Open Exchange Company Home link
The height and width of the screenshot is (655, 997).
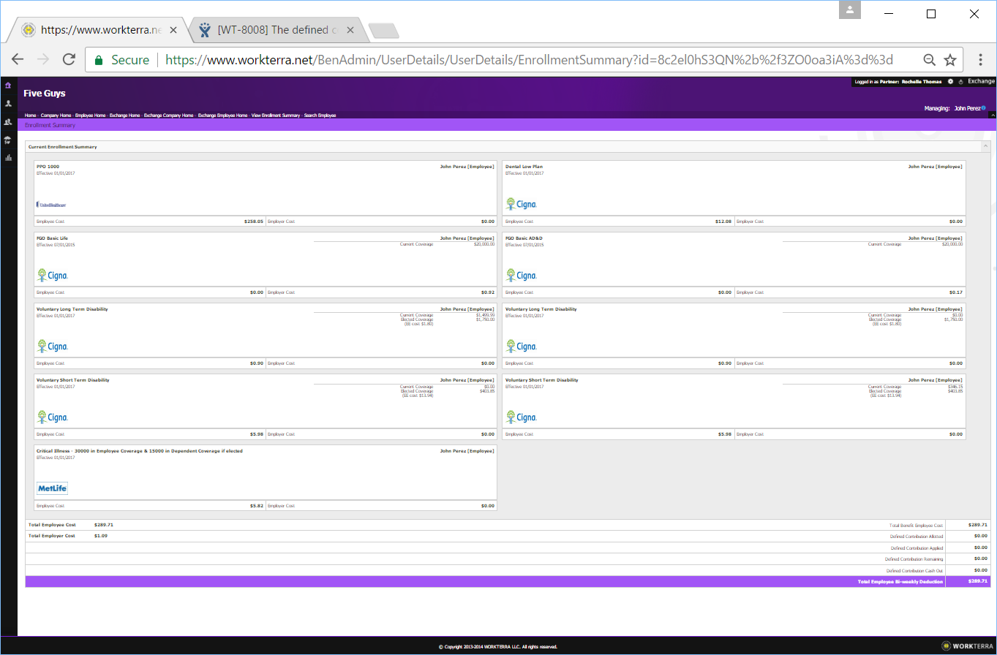click(168, 116)
